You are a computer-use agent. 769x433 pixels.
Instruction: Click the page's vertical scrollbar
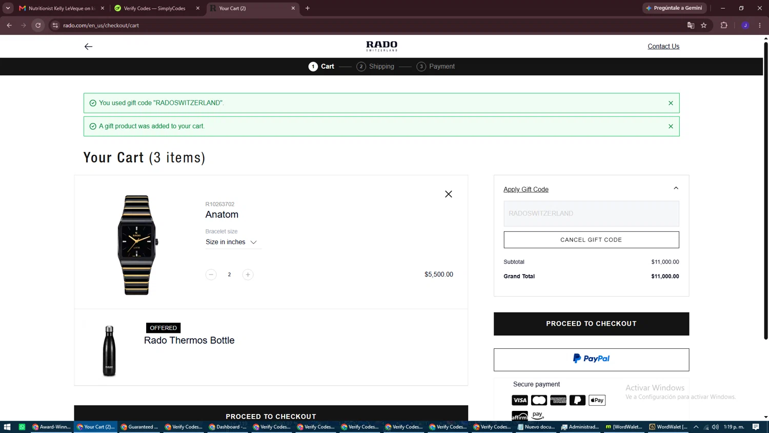[766, 190]
